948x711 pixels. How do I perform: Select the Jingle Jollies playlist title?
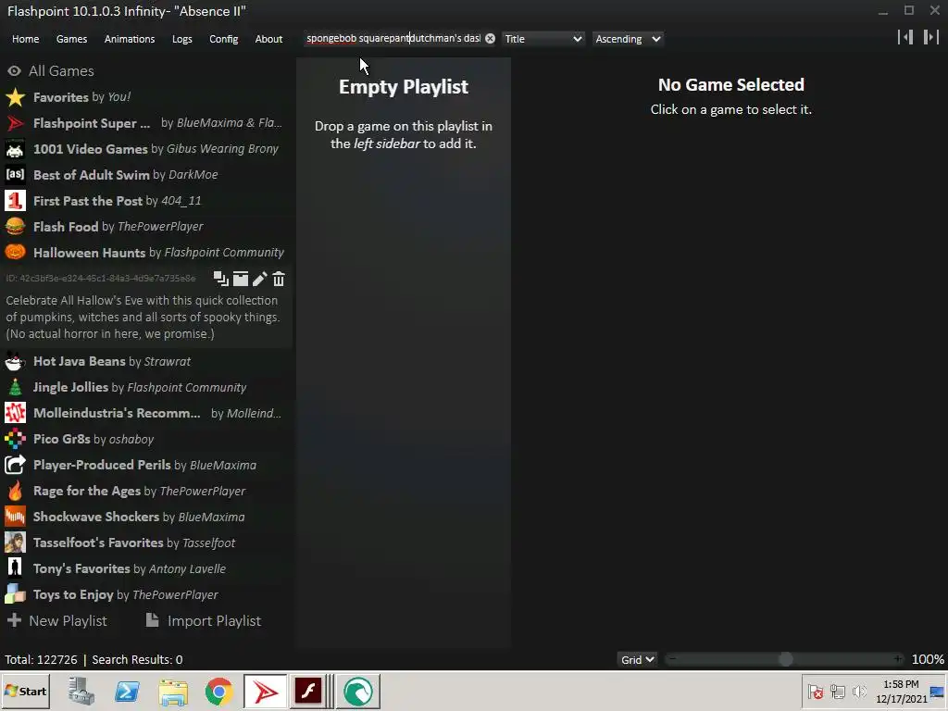[x=70, y=387]
